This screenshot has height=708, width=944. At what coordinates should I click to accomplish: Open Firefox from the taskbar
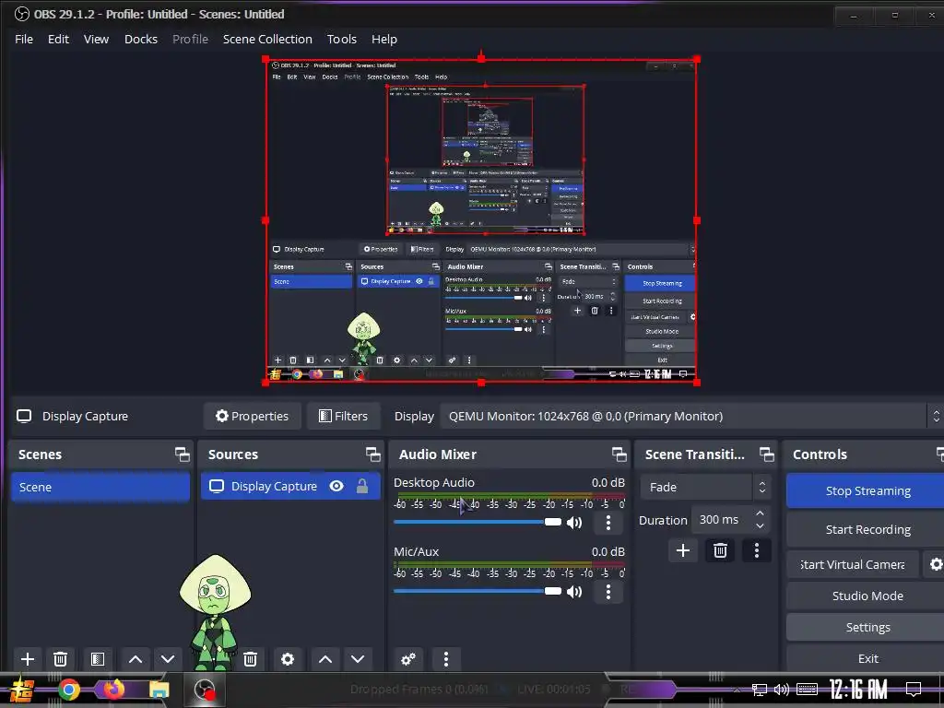pyautogui.click(x=113, y=690)
